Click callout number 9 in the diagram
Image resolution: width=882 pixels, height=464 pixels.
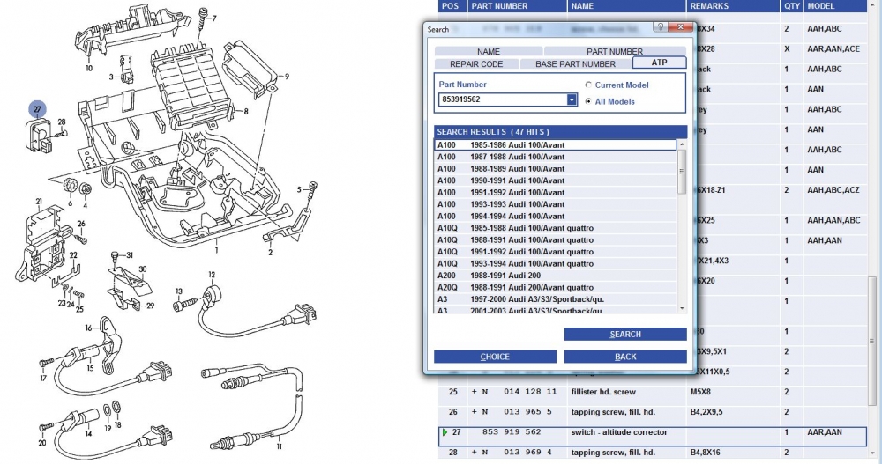(x=287, y=77)
